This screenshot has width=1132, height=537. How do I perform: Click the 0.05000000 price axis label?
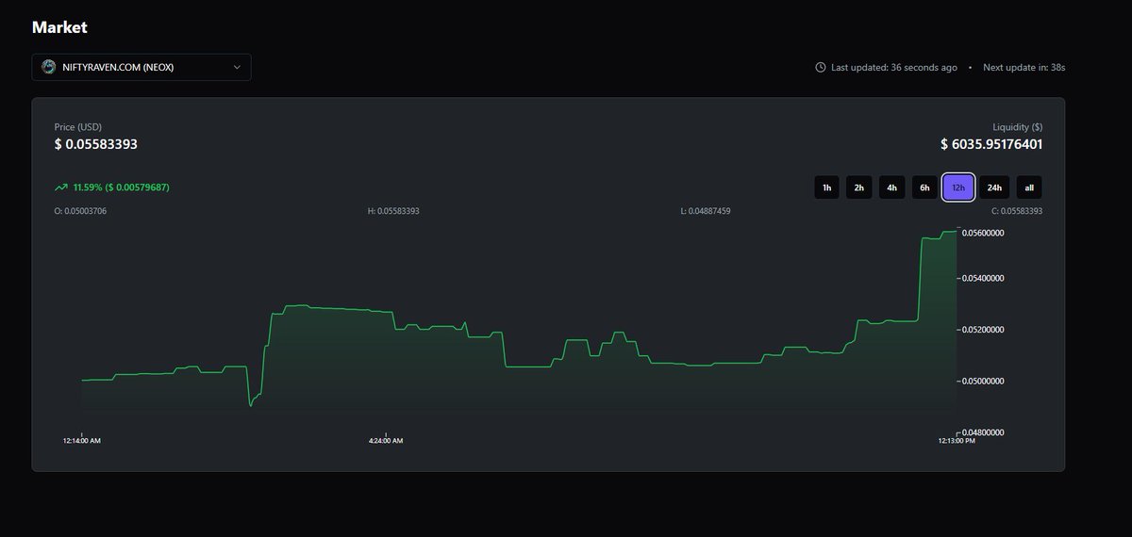[x=983, y=382]
